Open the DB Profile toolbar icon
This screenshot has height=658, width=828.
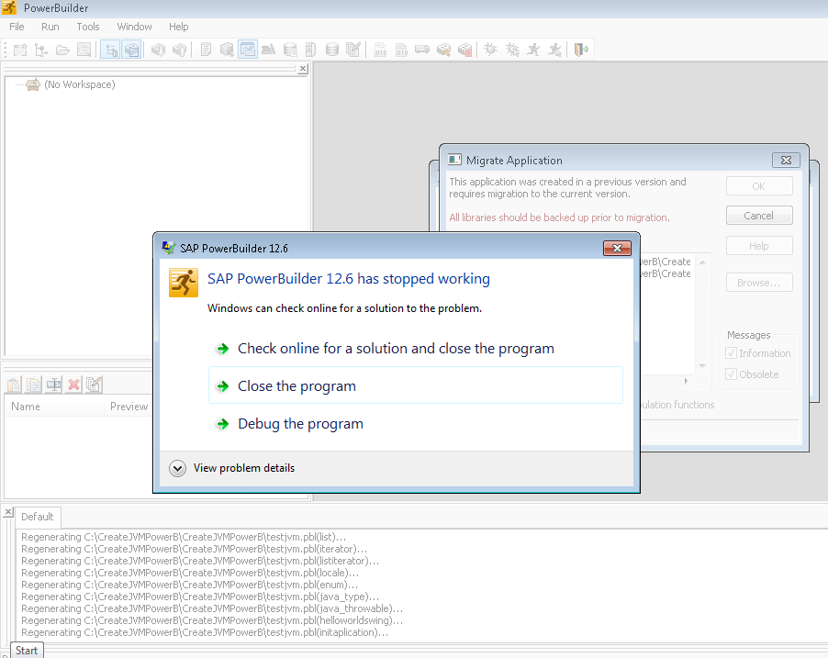pos(290,50)
